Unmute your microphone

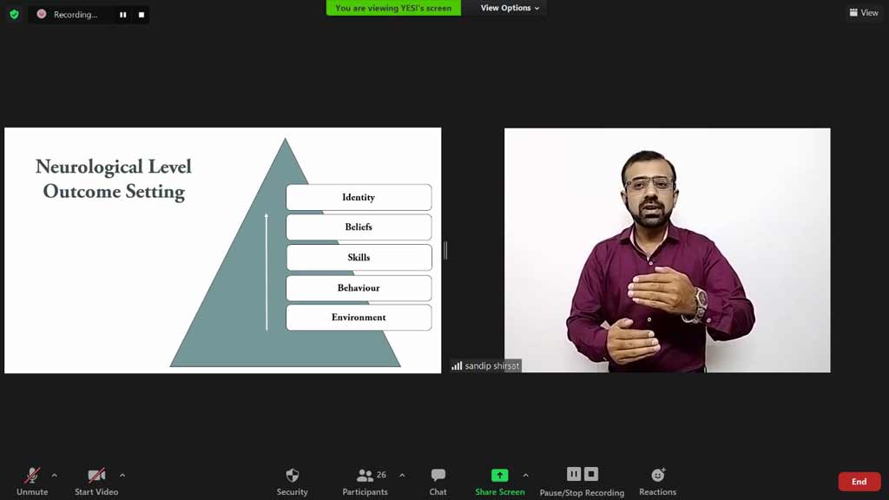[32, 475]
